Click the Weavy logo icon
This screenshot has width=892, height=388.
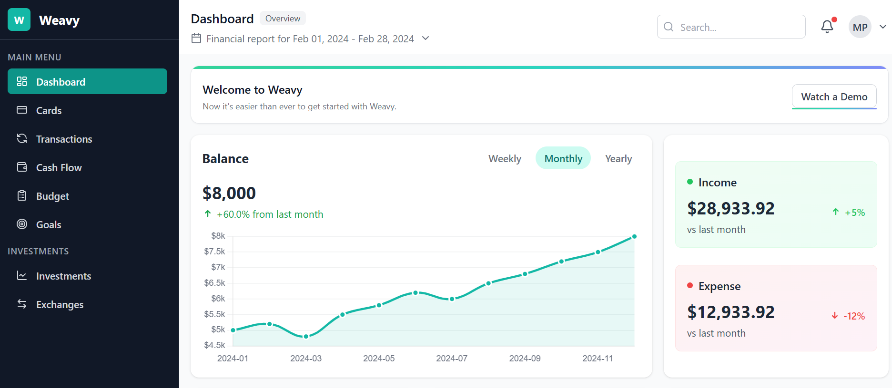(x=19, y=20)
